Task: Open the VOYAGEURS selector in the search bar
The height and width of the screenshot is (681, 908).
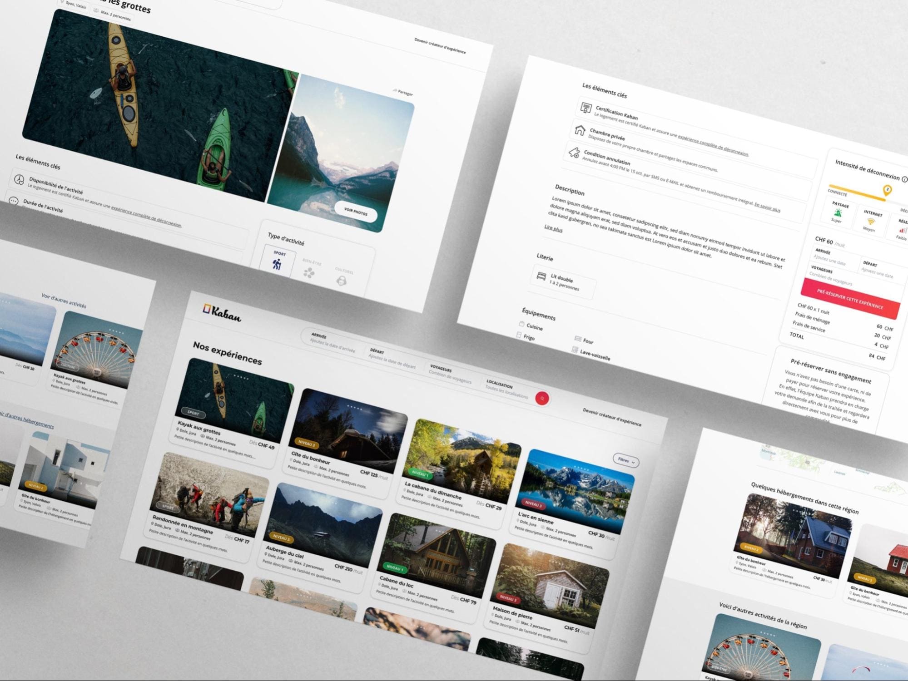Action: (450, 375)
